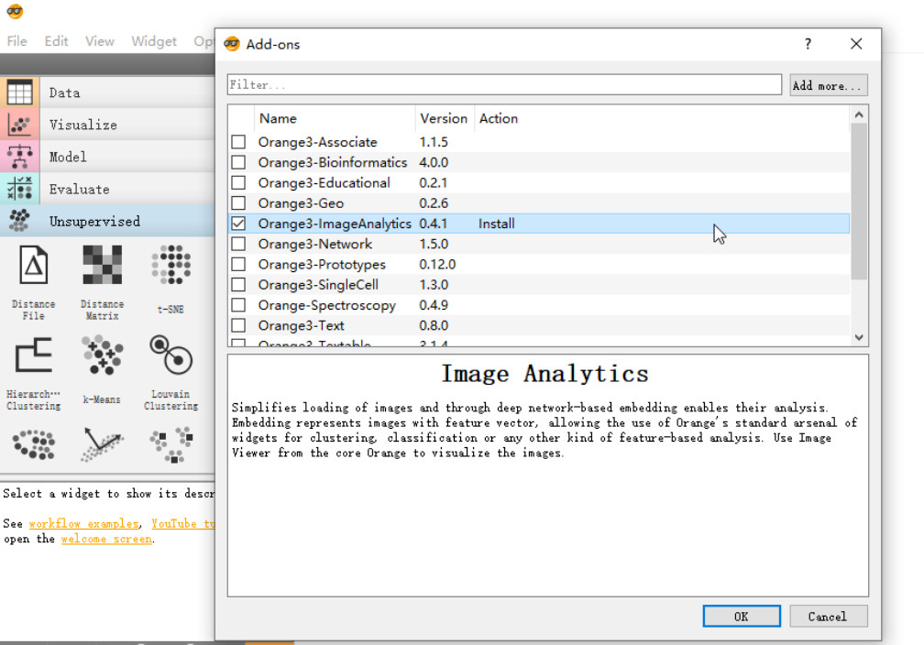
Task: Click the Install action for ImageAnalytics
Action: 496,224
